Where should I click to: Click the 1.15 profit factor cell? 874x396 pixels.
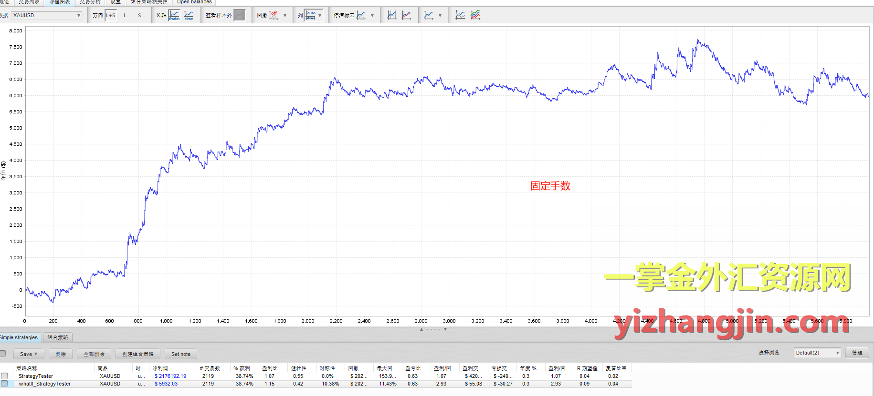click(x=270, y=384)
